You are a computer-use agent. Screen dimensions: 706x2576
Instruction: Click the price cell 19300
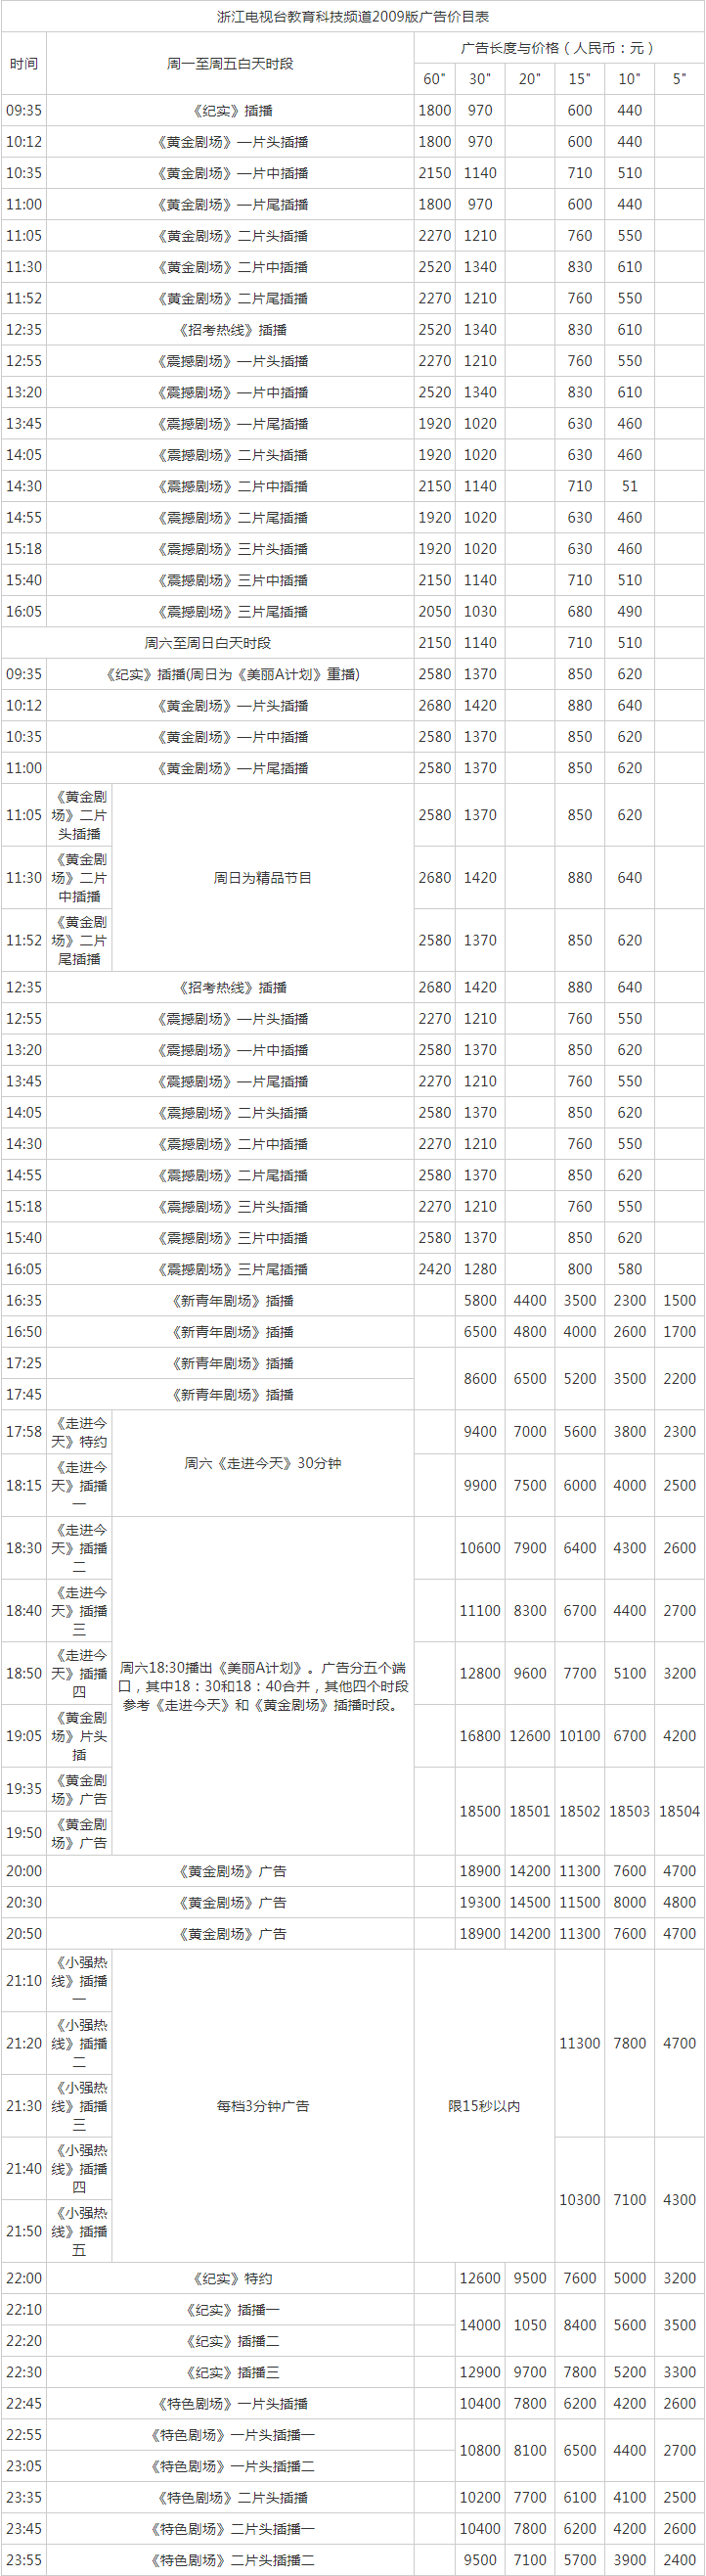[x=480, y=1902]
